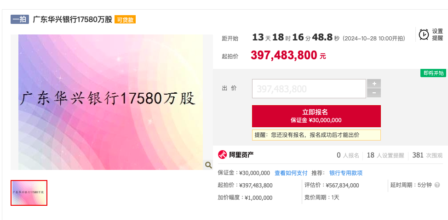Open the help question mark beside 延时周期

click(x=437, y=185)
